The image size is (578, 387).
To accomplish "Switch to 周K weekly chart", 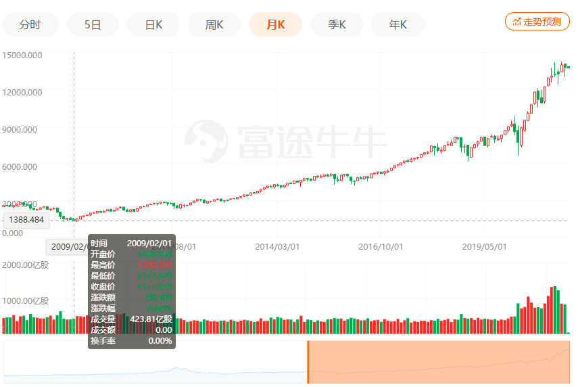I will click(214, 24).
